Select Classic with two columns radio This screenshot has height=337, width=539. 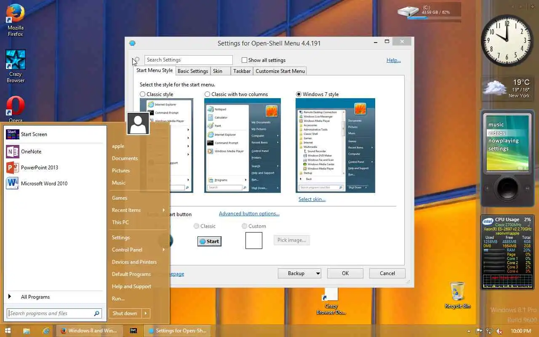[207, 94]
